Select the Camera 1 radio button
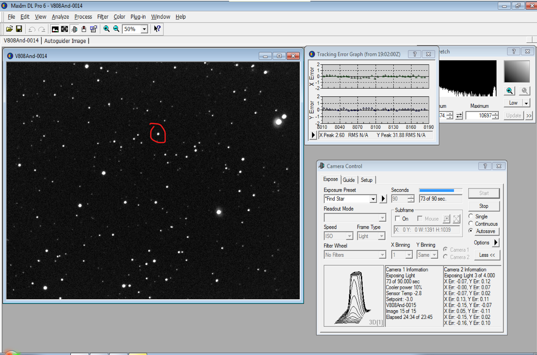Viewport: 537px width, 355px height. [x=445, y=249]
